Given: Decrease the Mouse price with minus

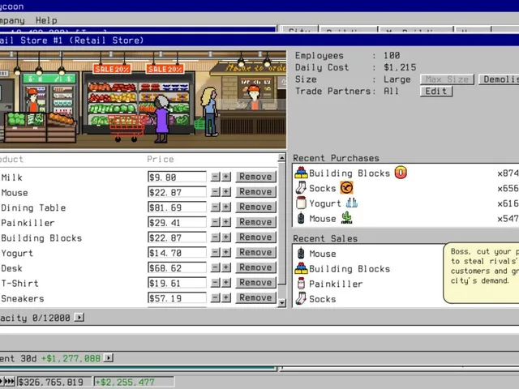Looking at the screenshot, I should (x=215, y=192).
